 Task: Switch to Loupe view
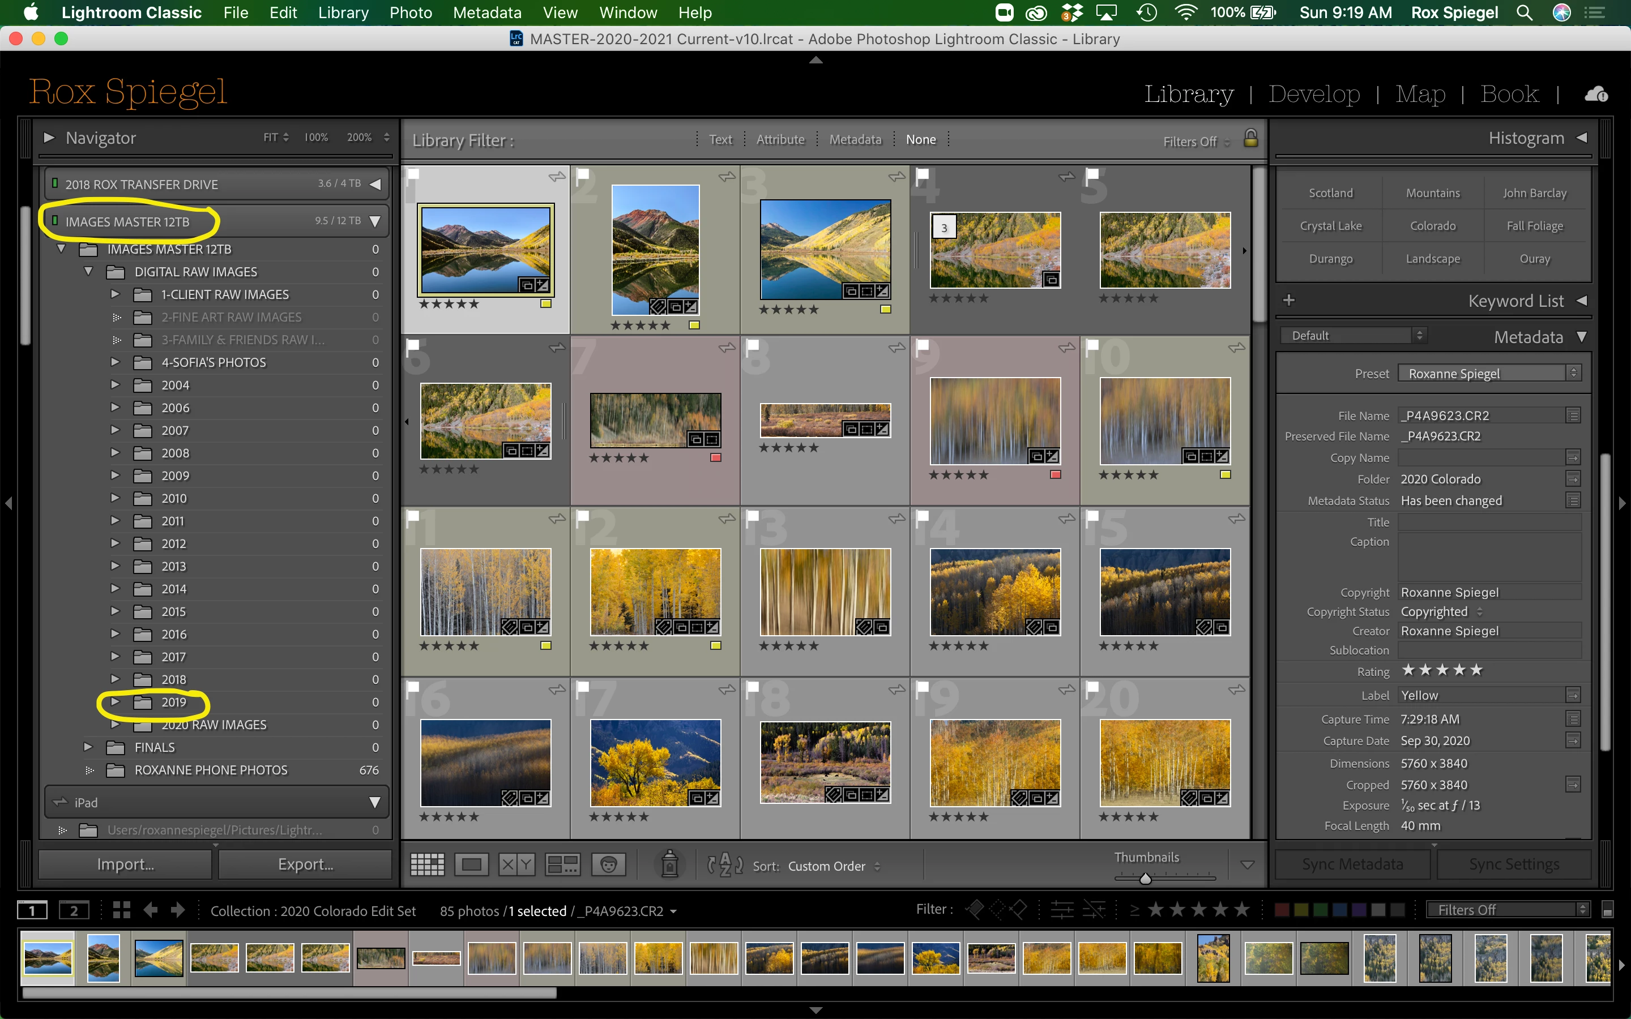(x=471, y=864)
